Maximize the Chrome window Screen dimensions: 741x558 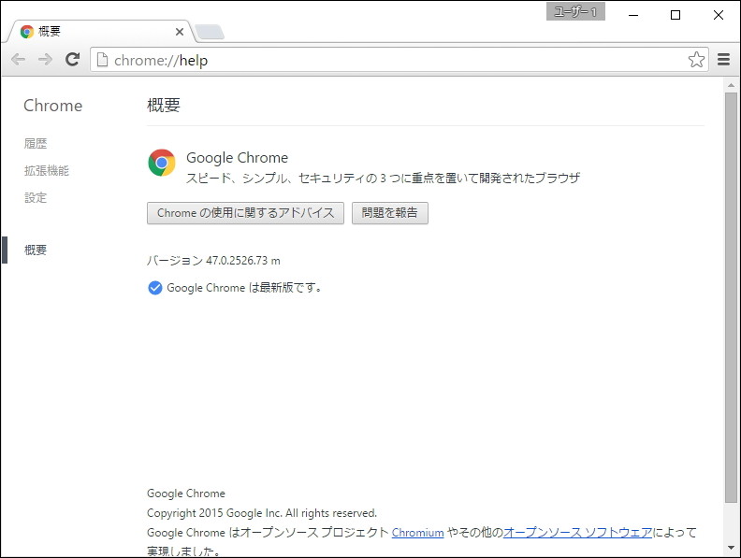point(676,15)
